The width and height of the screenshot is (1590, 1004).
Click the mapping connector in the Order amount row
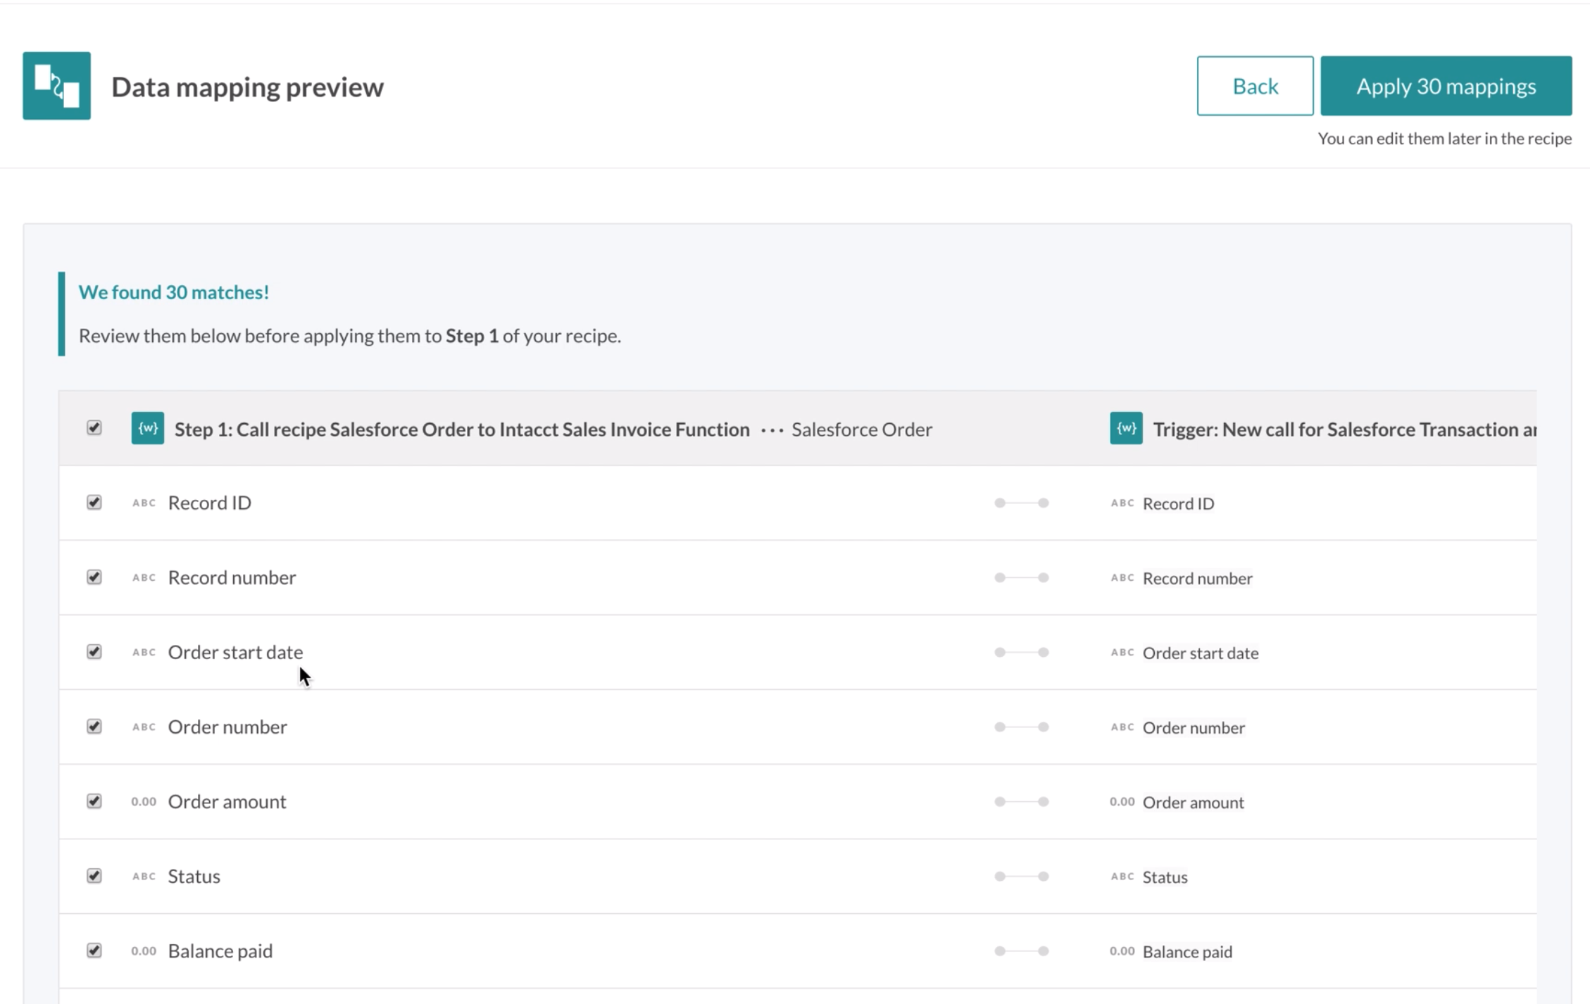[1022, 801]
